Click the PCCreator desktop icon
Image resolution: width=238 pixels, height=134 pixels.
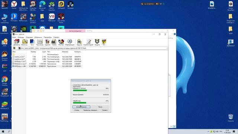click(14, 17)
